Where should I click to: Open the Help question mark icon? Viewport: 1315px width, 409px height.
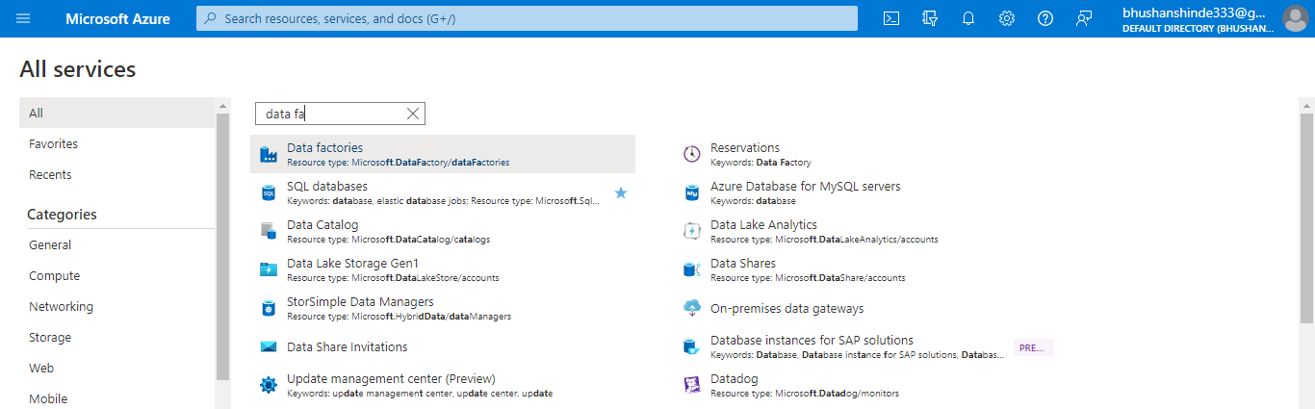(1045, 18)
